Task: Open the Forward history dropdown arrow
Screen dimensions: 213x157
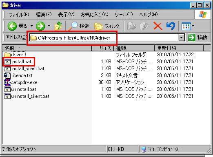Action: coord(49,26)
